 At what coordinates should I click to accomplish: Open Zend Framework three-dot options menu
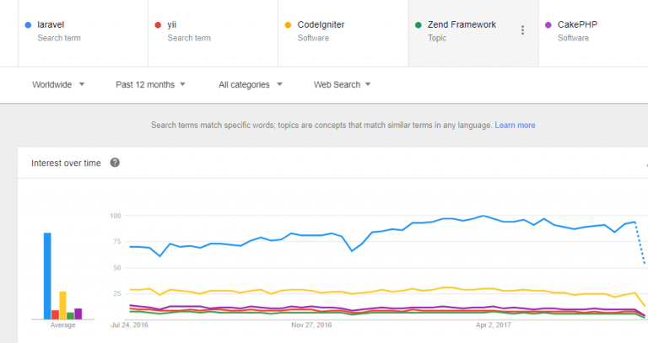(522, 30)
